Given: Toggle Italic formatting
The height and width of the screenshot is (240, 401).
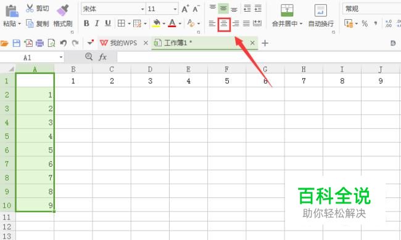Looking at the screenshot, I should tap(97, 23).
